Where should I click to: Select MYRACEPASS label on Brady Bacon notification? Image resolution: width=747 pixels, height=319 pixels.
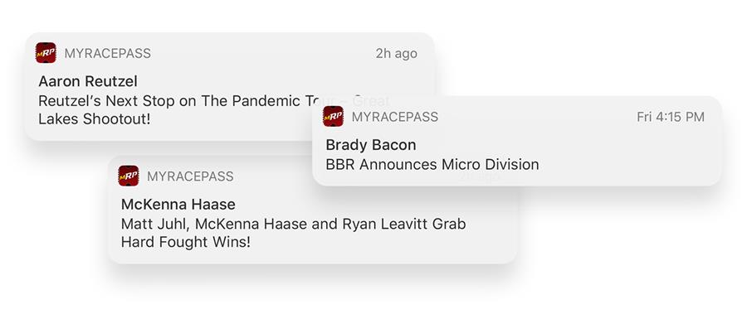(x=395, y=117)
